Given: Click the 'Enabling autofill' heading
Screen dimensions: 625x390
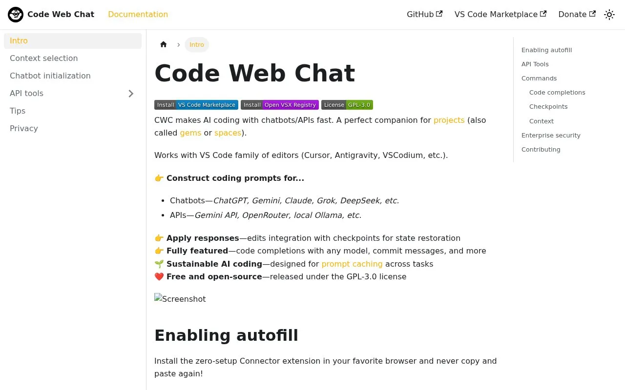Looking at the screenshot, I should (x=226, y=335).
